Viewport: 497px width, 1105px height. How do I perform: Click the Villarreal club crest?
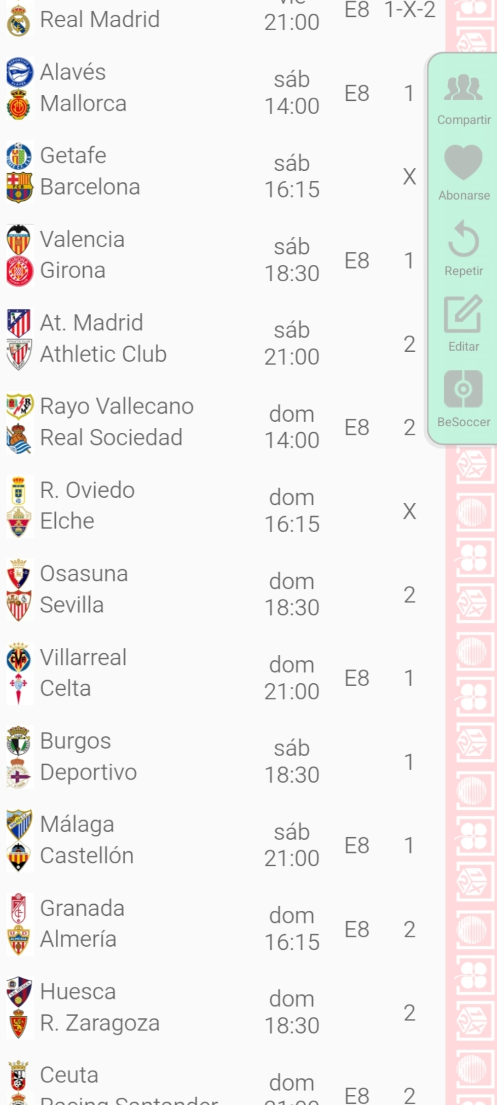(19, 657)
